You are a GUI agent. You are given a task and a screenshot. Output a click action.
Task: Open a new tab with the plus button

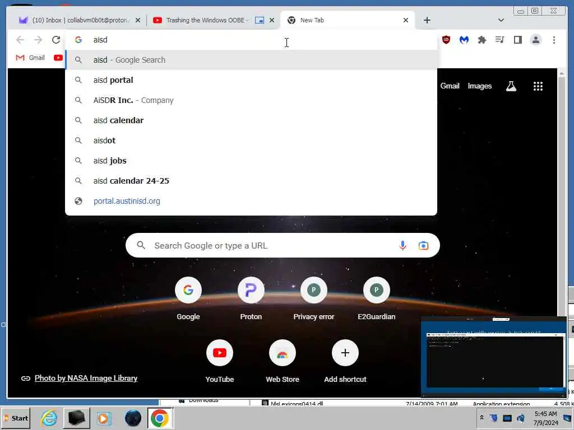[427, 20]
